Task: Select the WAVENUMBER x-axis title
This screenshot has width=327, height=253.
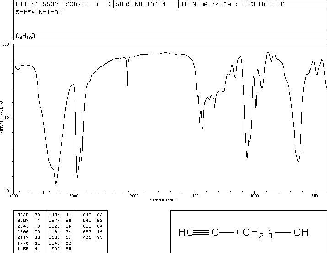Action: pyautogui.click(x=164, y=200)
